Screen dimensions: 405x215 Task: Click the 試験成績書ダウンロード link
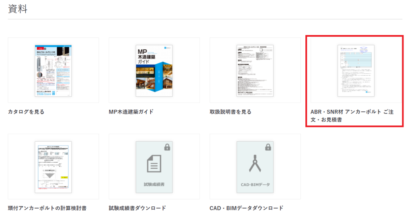[x=137, y=208]
